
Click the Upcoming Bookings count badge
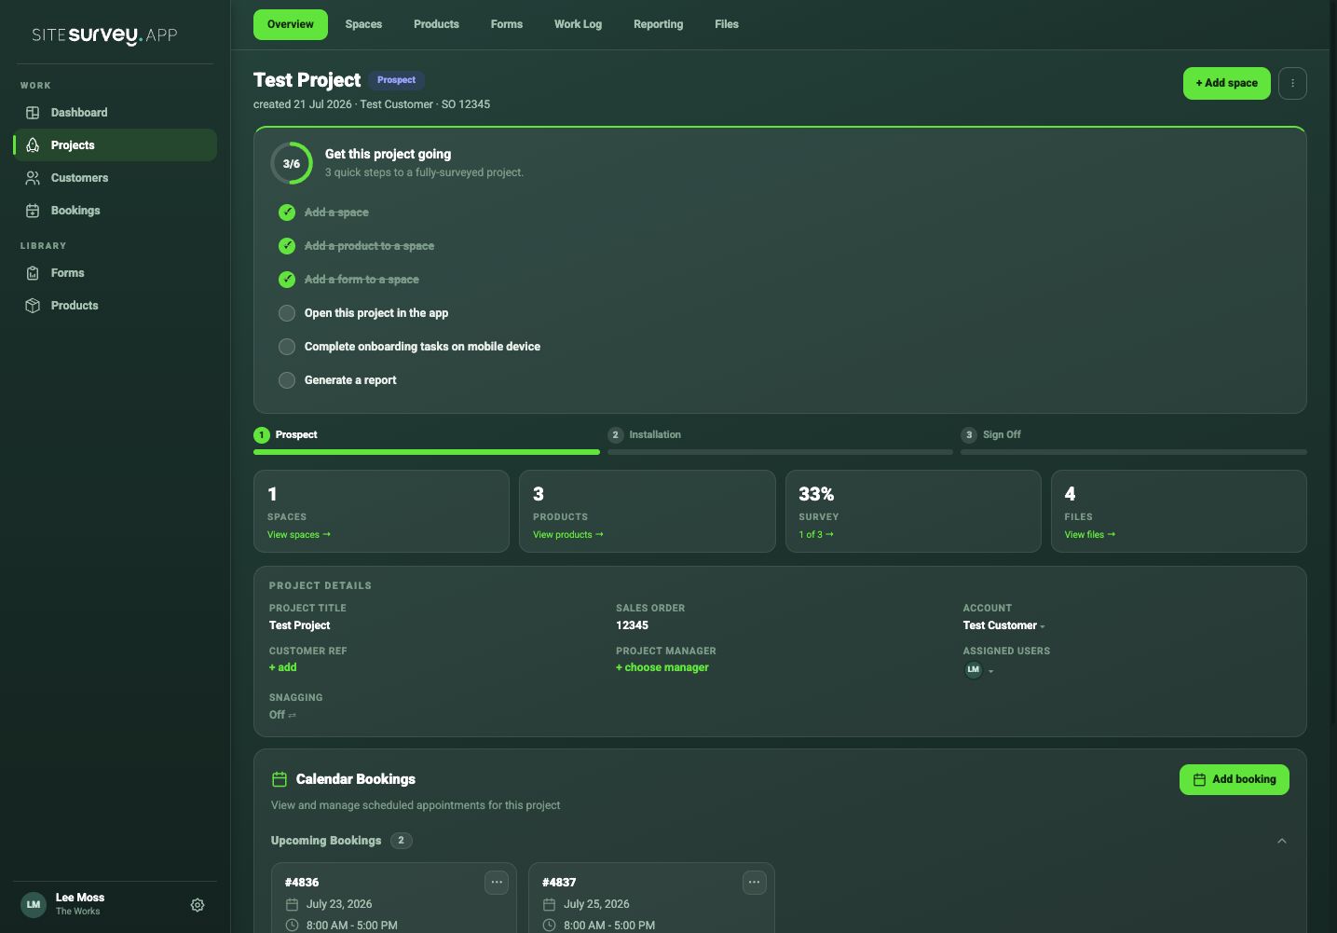pyautogui.click(x=402, y=841)
